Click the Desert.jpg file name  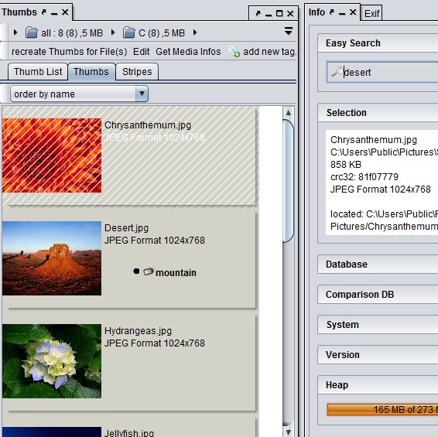126,228
